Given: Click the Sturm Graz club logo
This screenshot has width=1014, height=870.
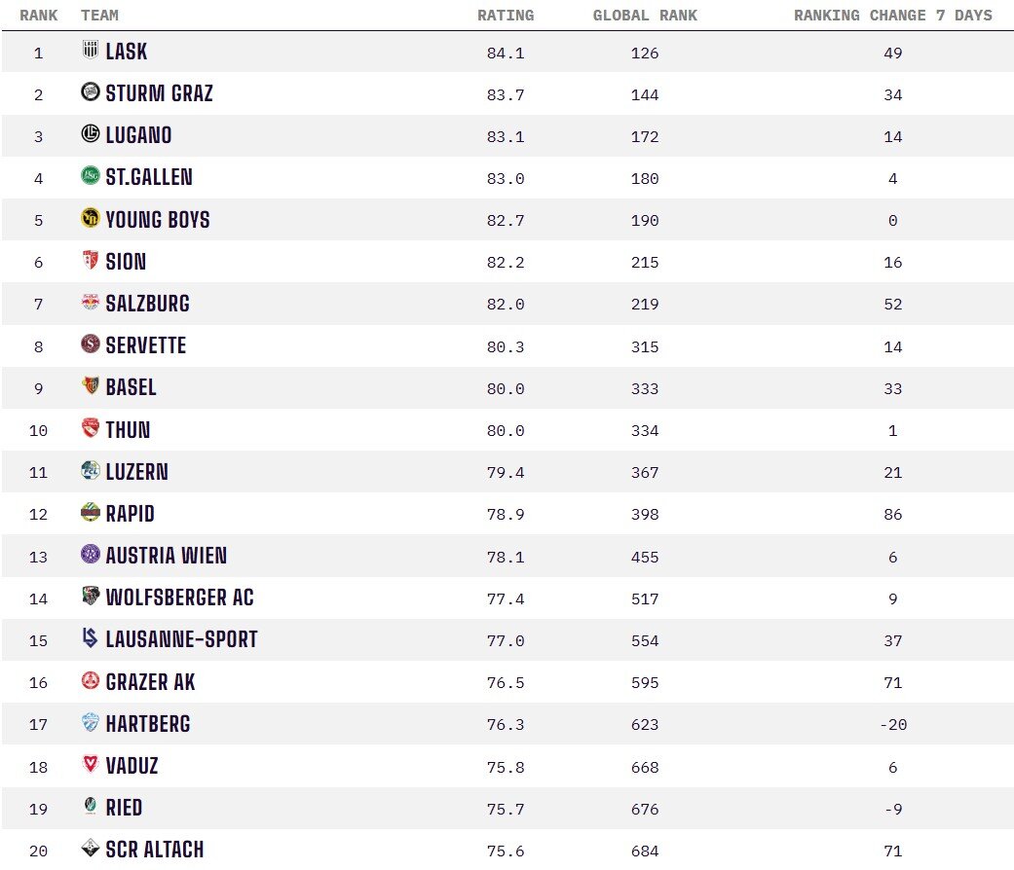Looking at the screenshot, I should tap(91, 91).
